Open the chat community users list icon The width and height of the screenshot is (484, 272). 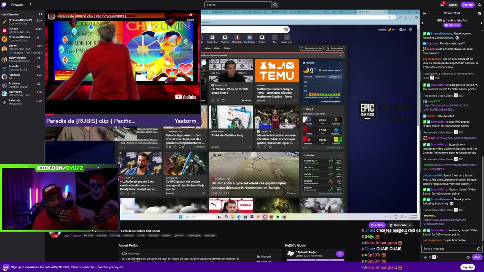tap(479, 13)
